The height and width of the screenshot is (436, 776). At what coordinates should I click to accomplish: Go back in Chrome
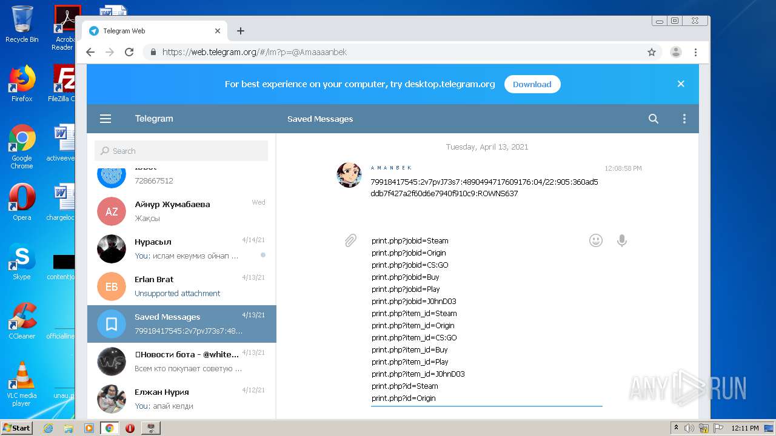pyautogui.click(x=90, y=52)
